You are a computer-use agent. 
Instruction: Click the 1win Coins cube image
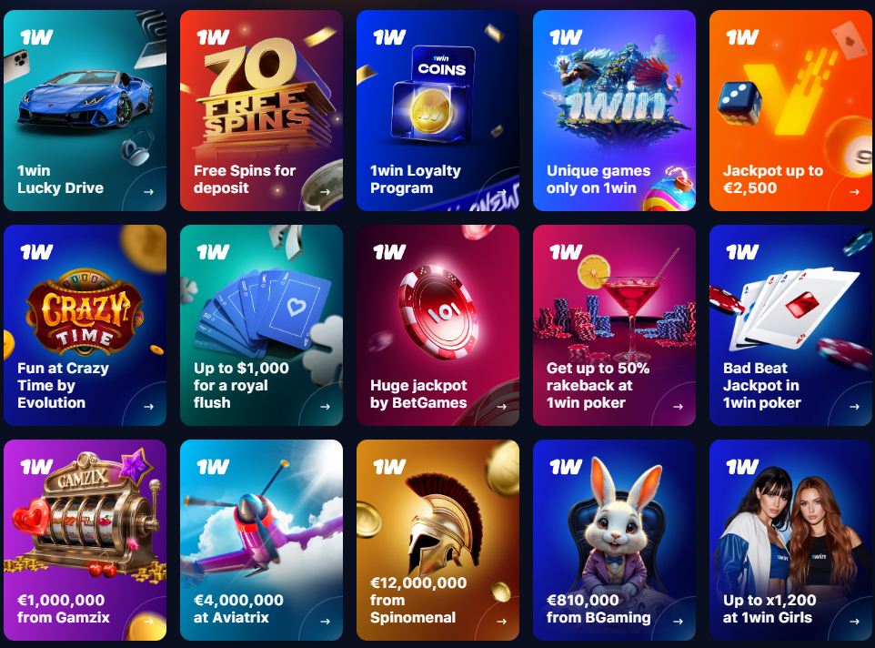[x=434, y=94]
